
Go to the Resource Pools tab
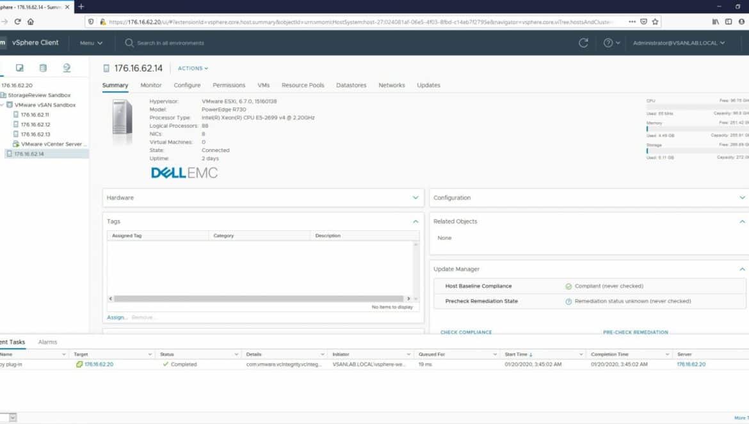(303, 85)
